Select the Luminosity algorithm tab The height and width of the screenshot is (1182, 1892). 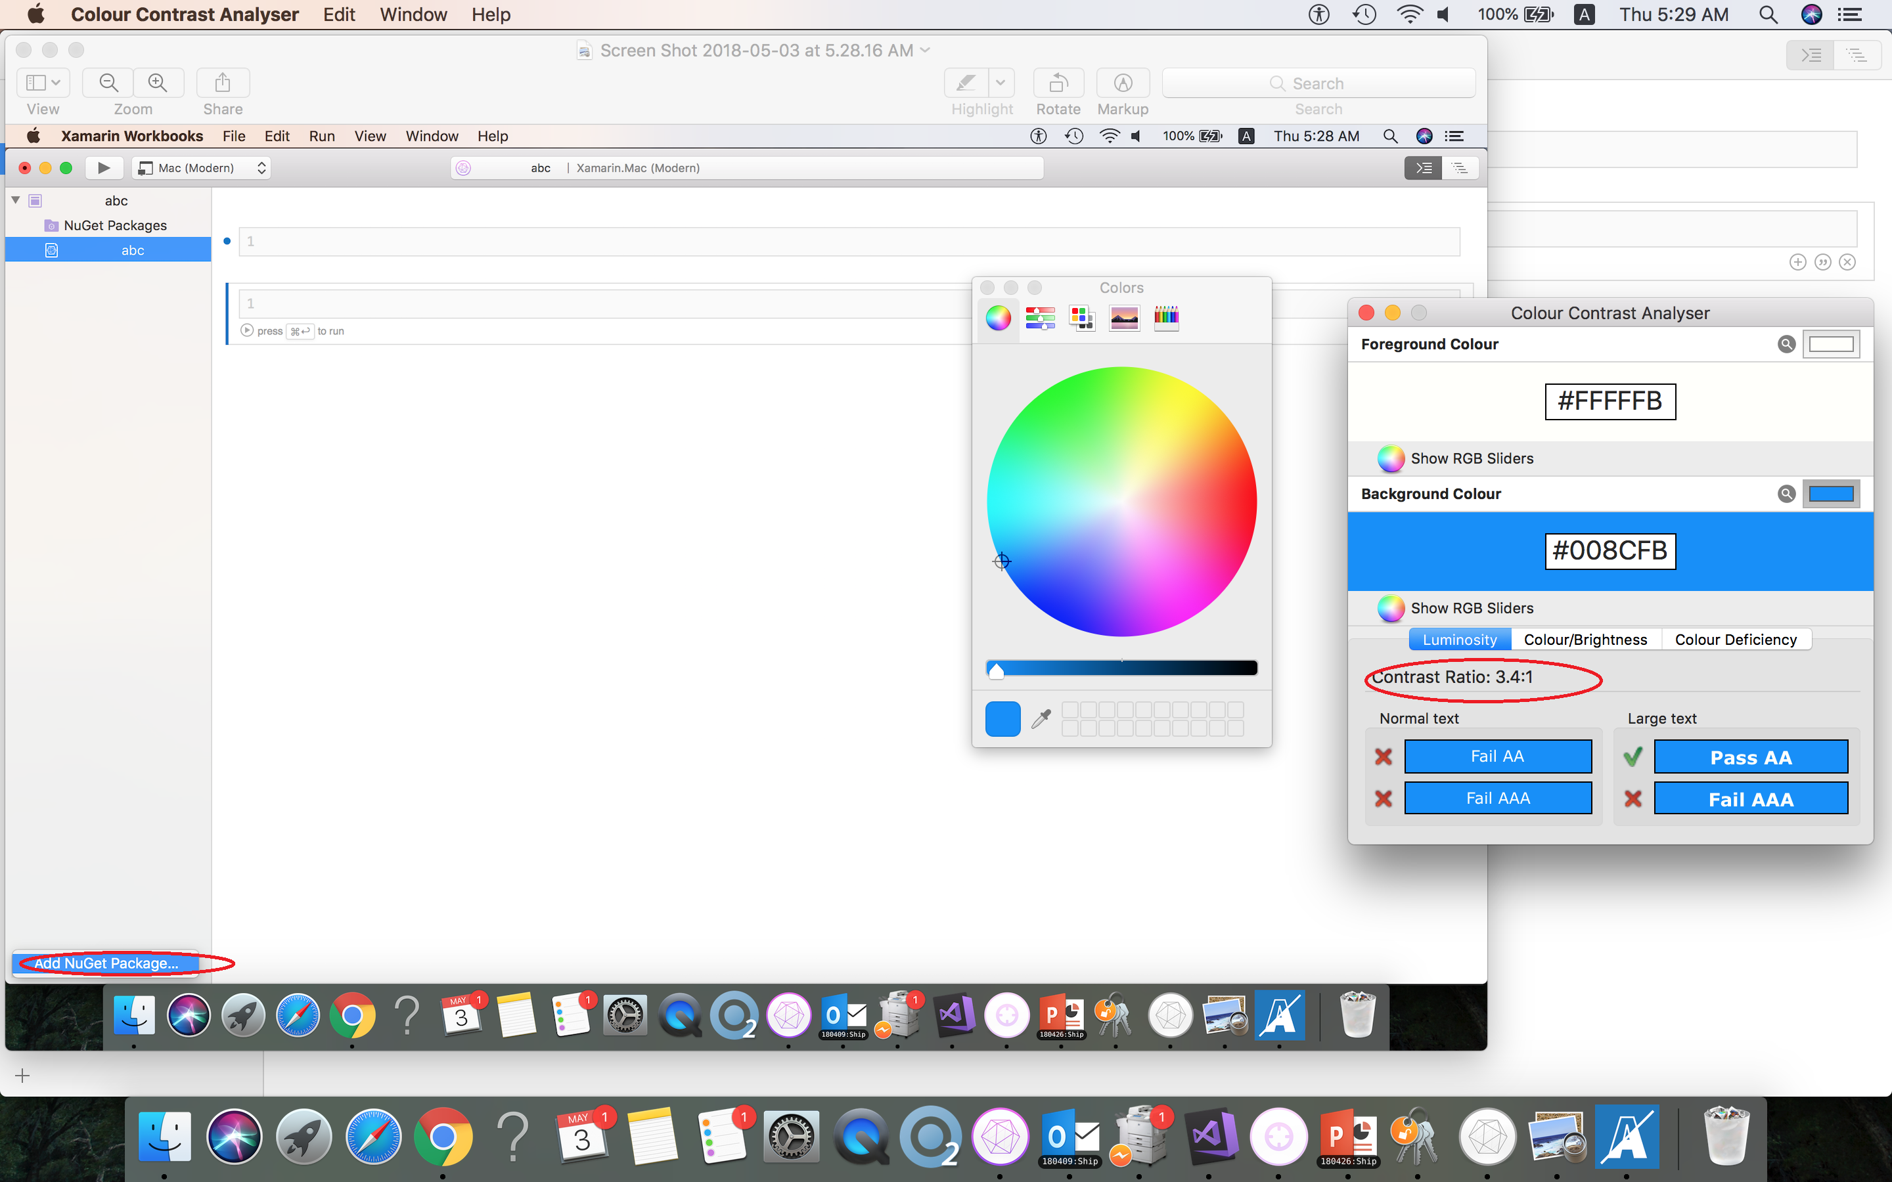pos(1459,640)
